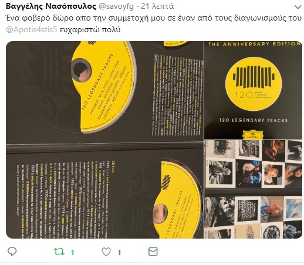Viewport: 304px width, 265px height.
Task: Like the tweet with the heart icon
Action: pyautogui.click(x=106, y=252)
